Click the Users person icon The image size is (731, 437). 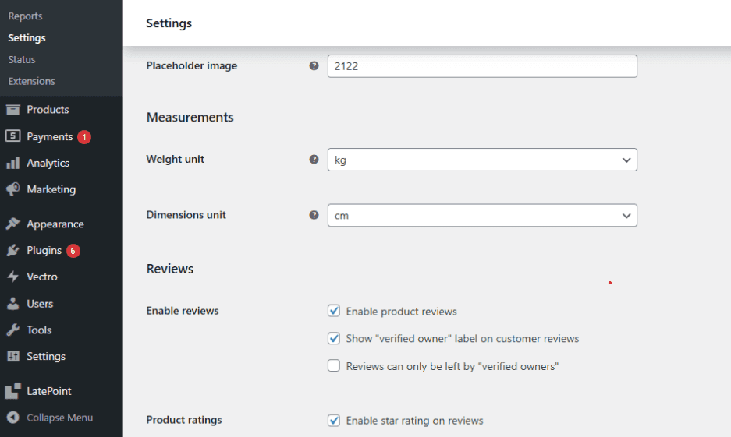pyautogui.click(x=13, y=304)
